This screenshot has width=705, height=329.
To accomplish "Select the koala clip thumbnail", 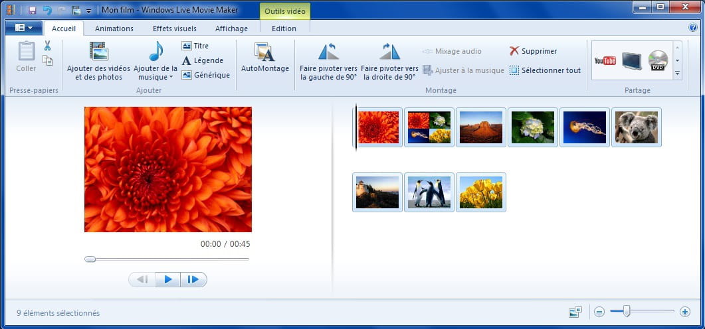I will tap(636, 127).
